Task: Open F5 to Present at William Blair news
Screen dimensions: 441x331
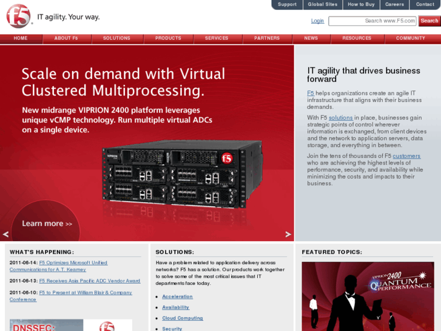Action: (x=71, y=296)
